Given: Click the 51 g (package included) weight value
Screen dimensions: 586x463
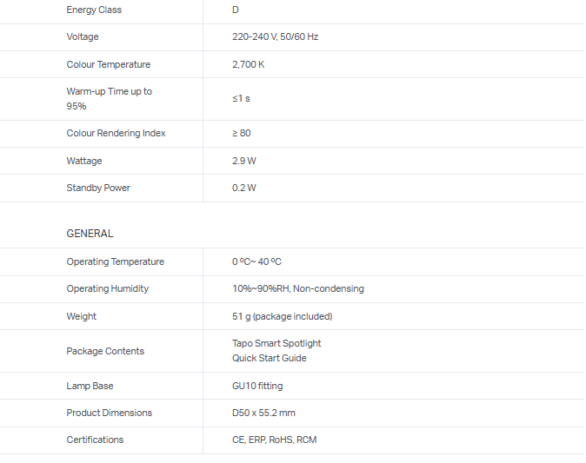Looking at the screenshot, I should (x=282, y=317).
